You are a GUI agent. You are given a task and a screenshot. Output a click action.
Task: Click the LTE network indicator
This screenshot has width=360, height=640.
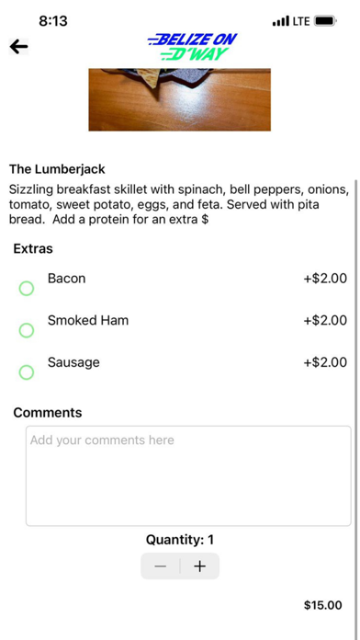point(301,21)
